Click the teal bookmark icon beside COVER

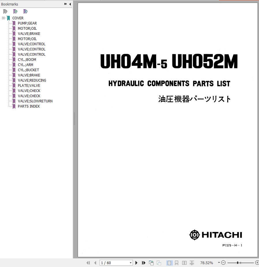[9, 18]
